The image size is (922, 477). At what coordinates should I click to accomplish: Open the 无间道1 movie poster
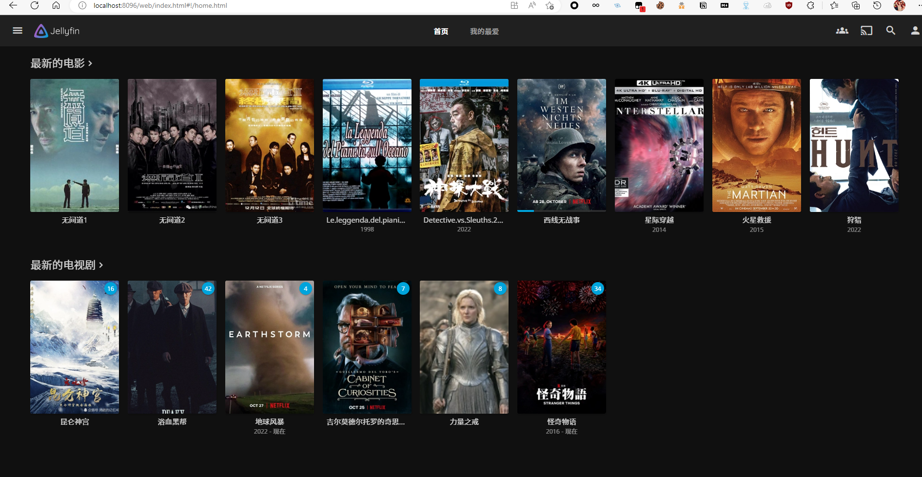point(75,145)
